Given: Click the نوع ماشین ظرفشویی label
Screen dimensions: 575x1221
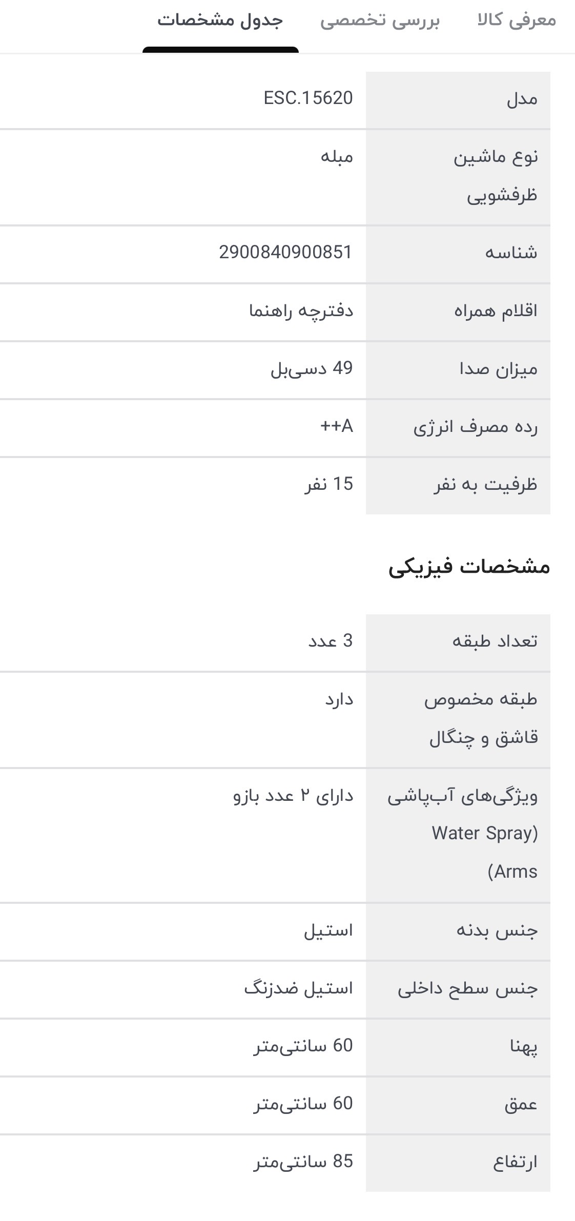Looking at the screenshot, I should coord(496,176).
